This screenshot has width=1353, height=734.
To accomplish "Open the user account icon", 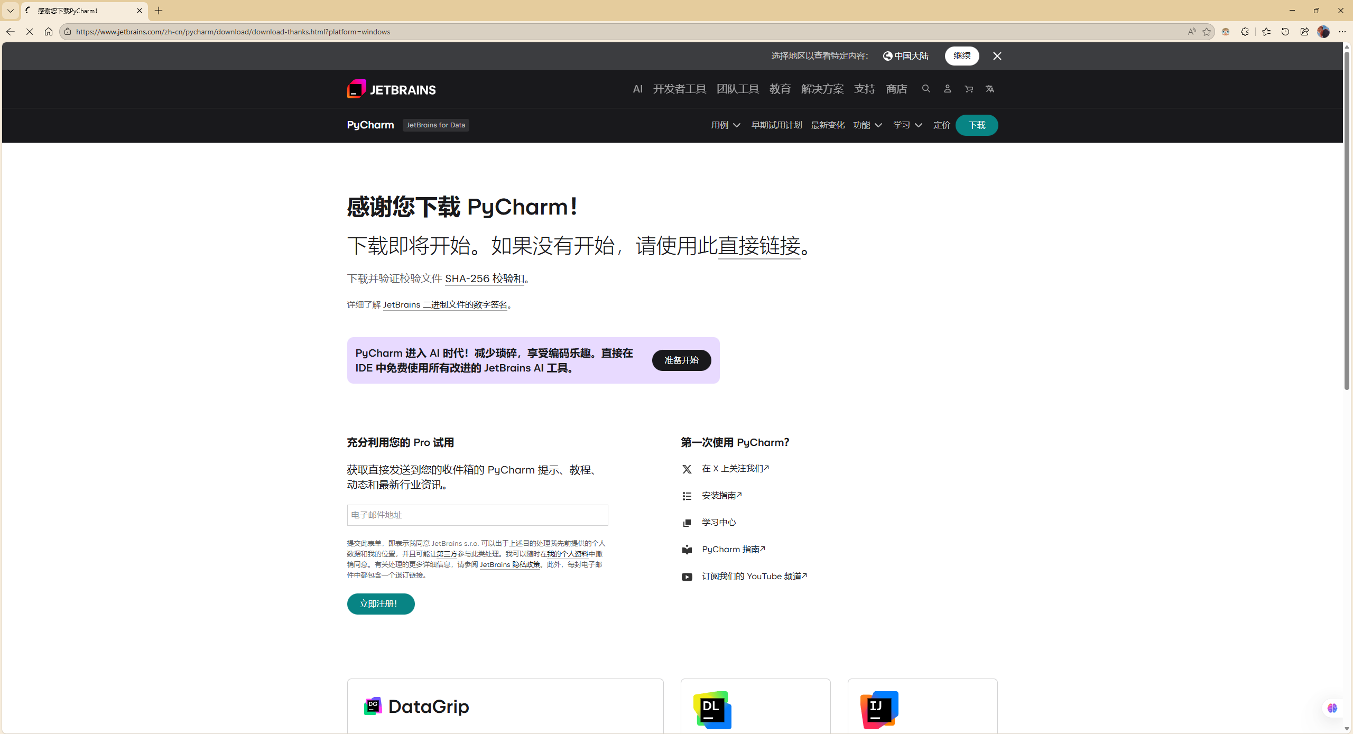I will pos(947,89).
